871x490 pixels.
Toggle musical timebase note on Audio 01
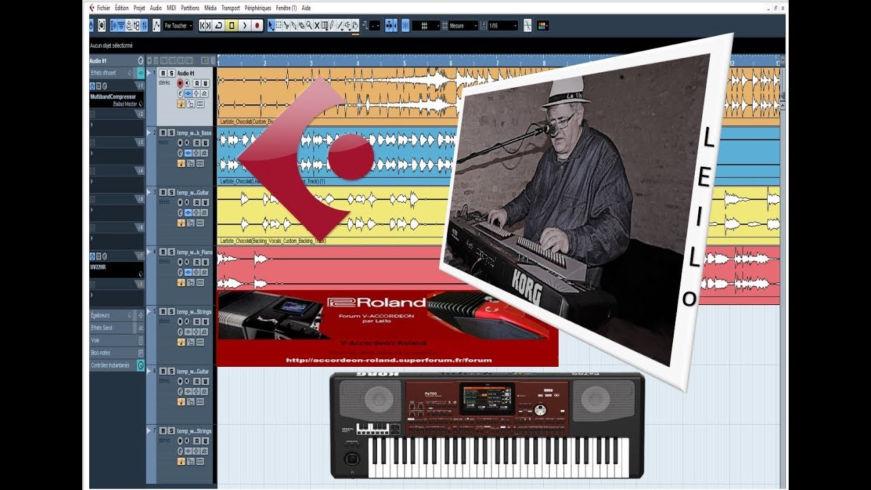[181, 104]
